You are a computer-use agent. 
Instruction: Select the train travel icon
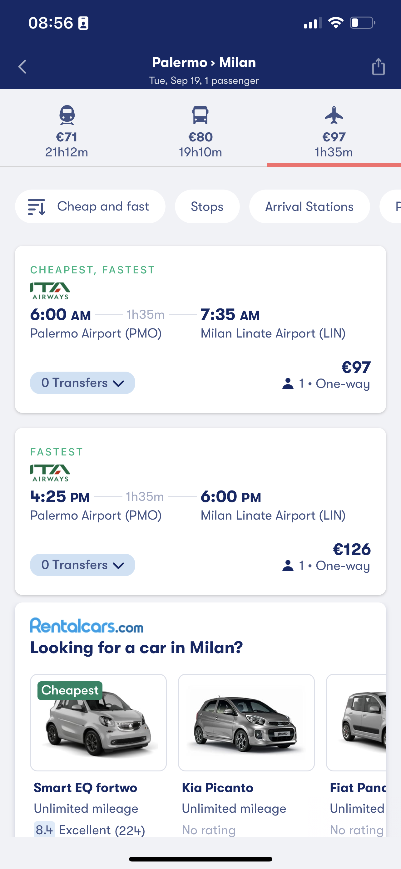click(x=67, y=115)
